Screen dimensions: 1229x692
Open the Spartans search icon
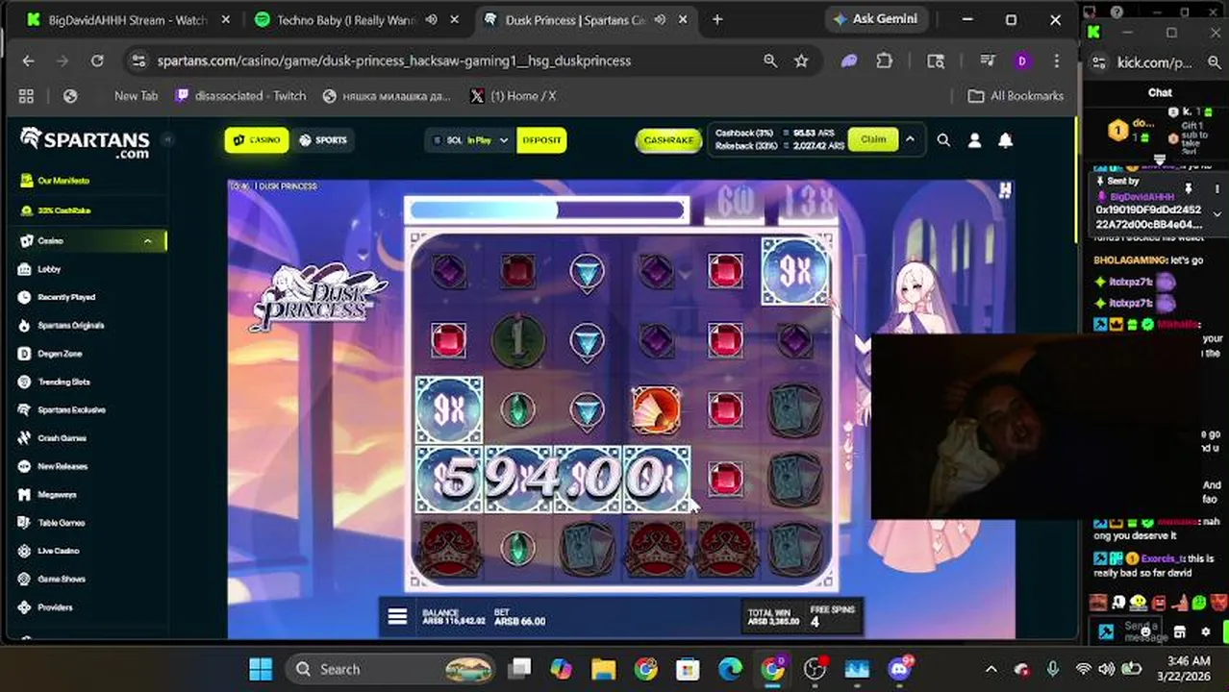coord(943,140)
